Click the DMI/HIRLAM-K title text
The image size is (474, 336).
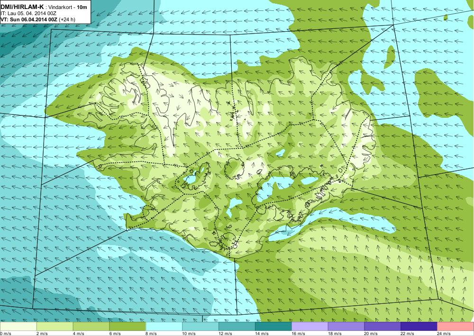point(22,7)
